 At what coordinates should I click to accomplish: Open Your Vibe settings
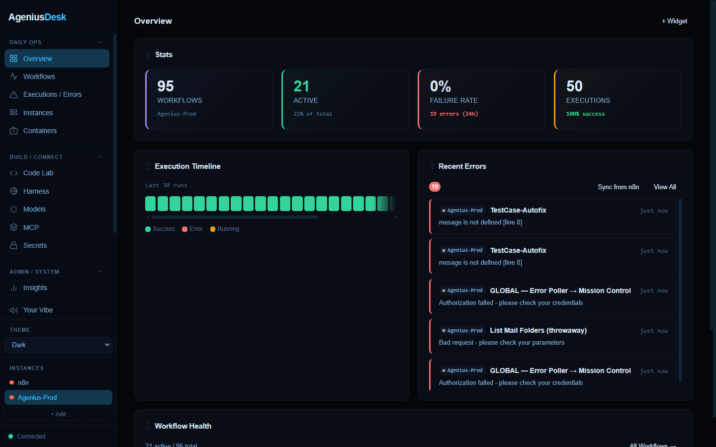[57, 310]
